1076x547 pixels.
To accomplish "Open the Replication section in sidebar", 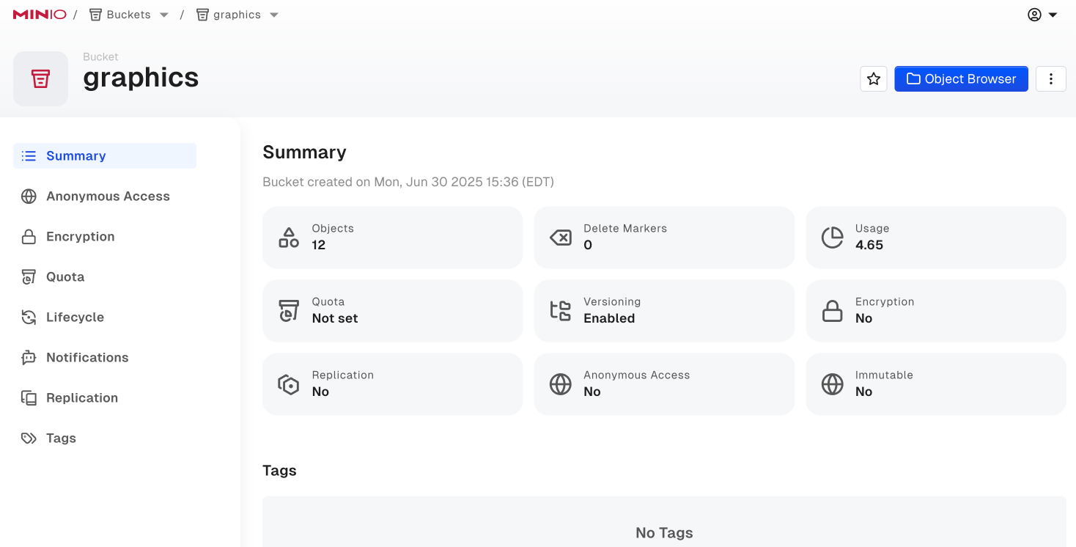I will [82, 398].
